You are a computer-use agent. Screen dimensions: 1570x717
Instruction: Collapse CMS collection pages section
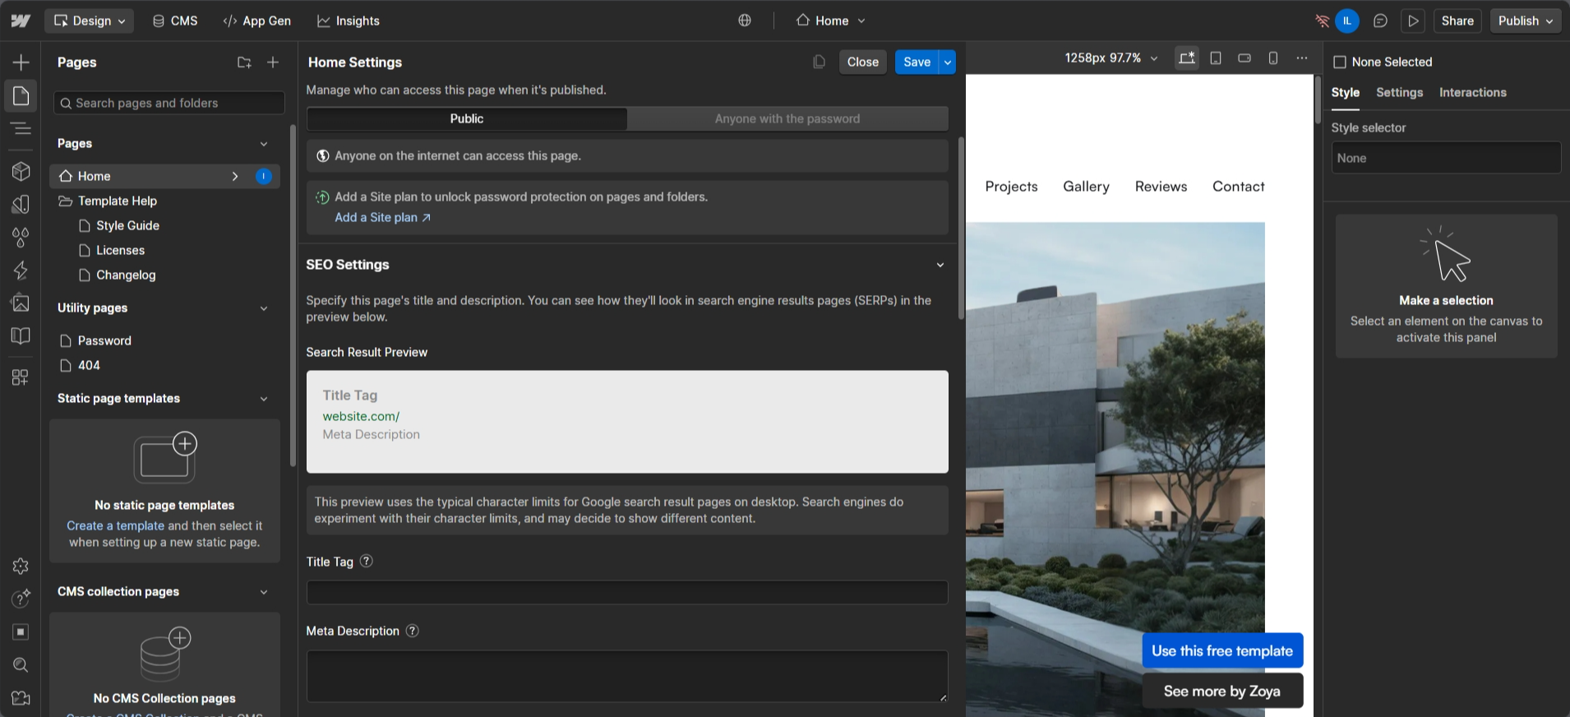(264, 592)
